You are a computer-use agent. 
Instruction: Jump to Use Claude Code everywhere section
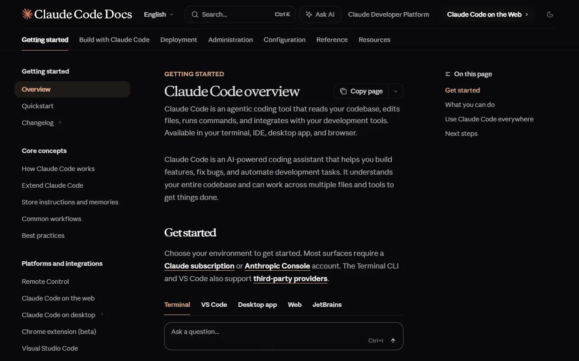tap(489, 119)
